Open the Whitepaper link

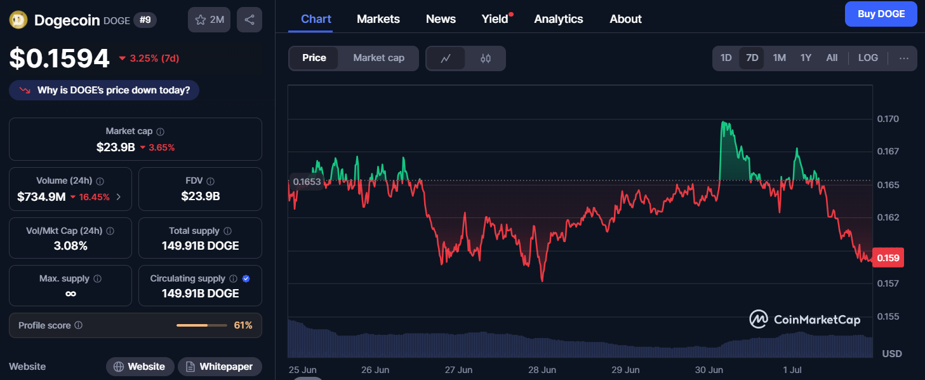220,367
